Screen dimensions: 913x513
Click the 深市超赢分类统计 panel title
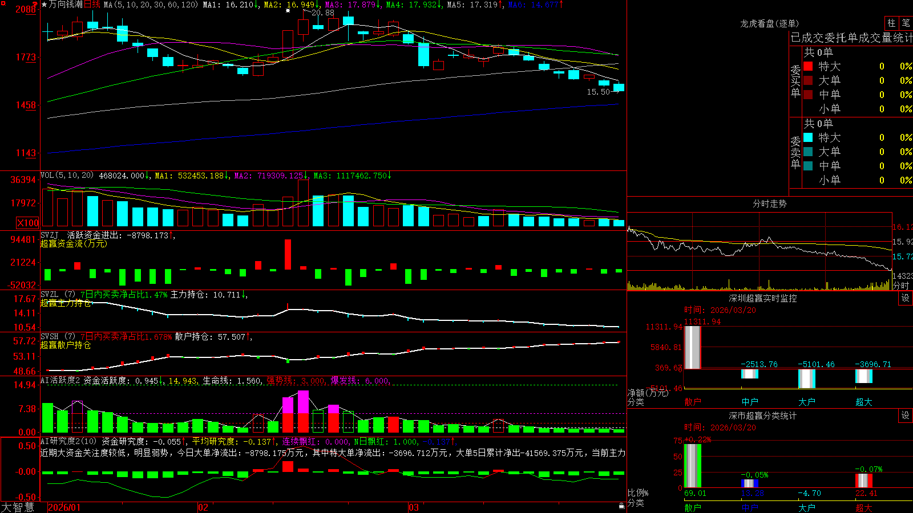click(763, 416)
